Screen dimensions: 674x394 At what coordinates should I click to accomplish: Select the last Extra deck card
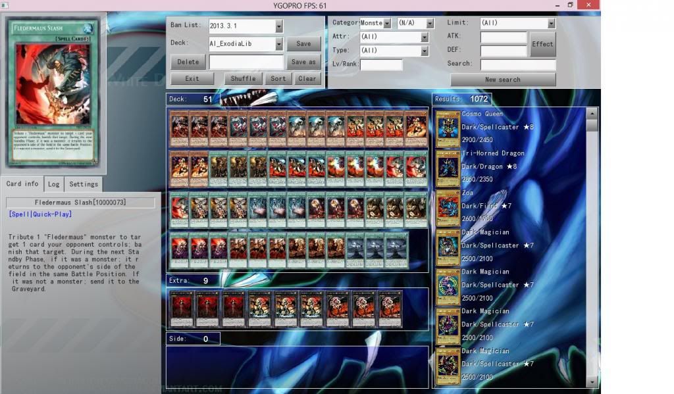390,309
